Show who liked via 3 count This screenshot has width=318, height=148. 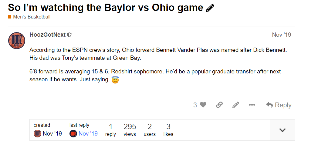(195, 105)
